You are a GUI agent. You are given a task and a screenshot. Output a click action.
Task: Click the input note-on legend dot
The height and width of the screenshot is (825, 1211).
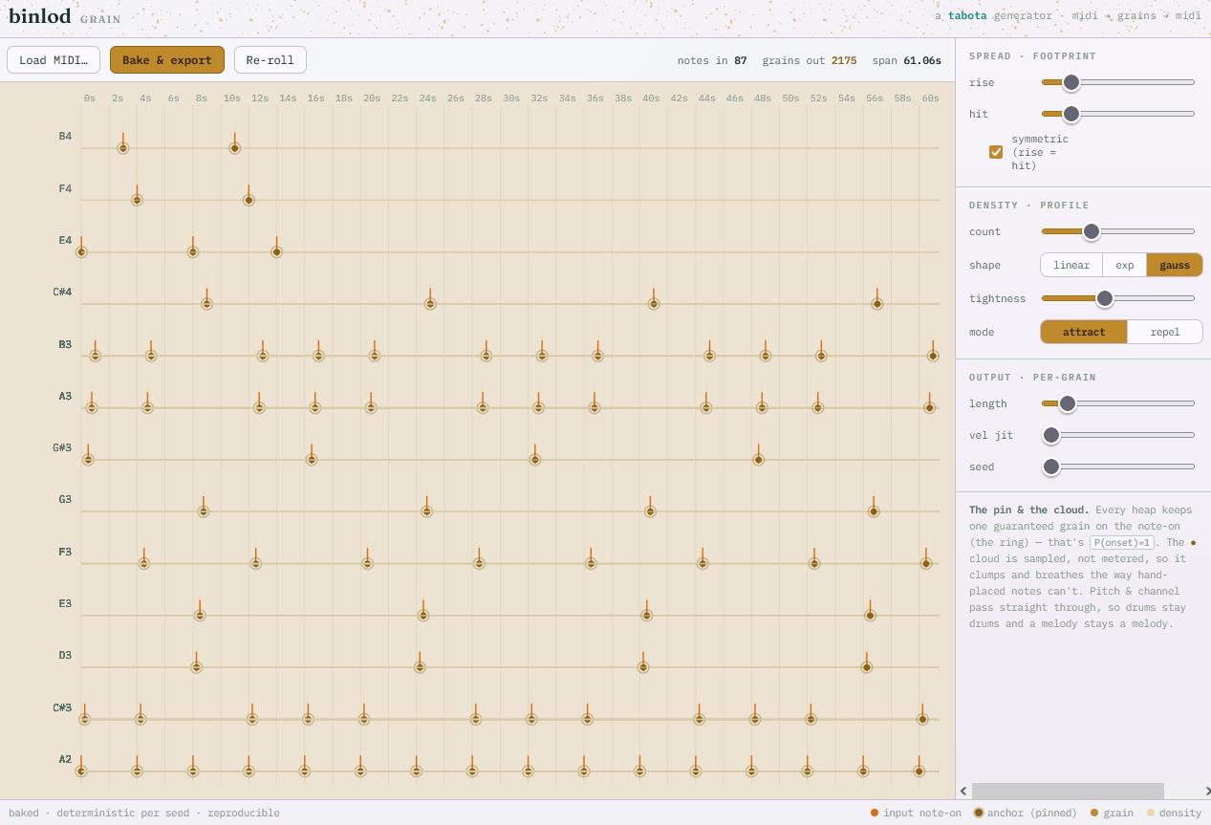tap(875, 813)
